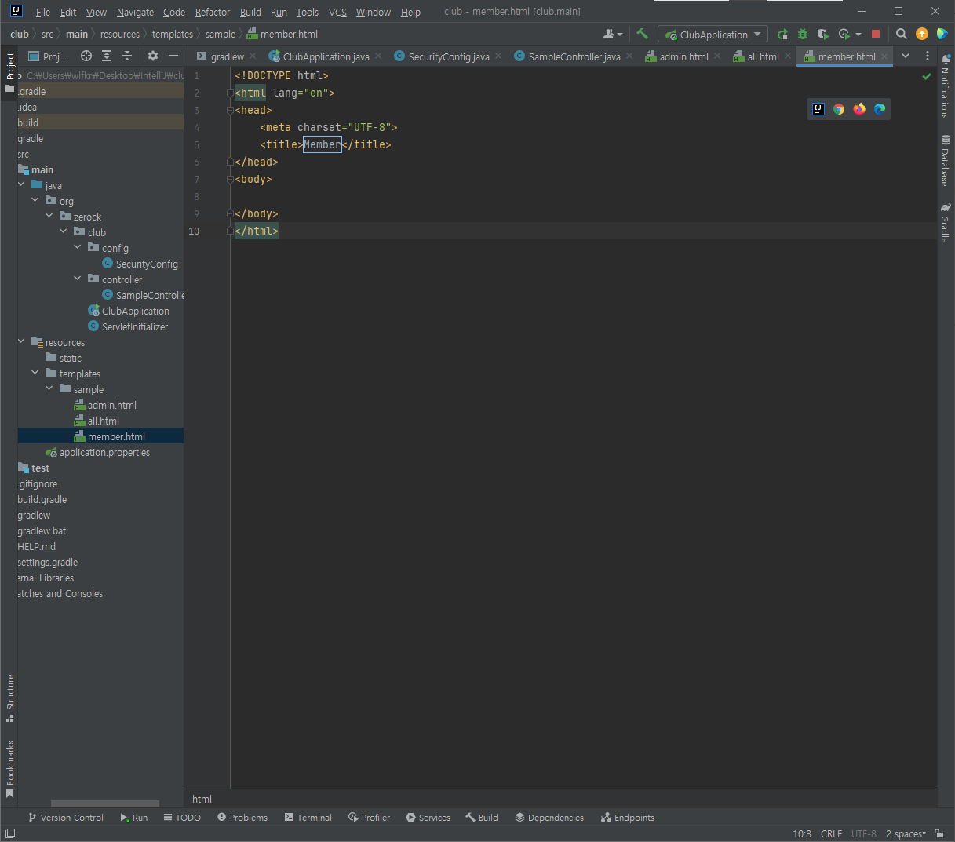Open Project panel options gear icon
The image size is (955, 842).
[x=153, y=56]
